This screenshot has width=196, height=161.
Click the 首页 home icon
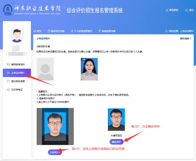[x=35, y=31]
